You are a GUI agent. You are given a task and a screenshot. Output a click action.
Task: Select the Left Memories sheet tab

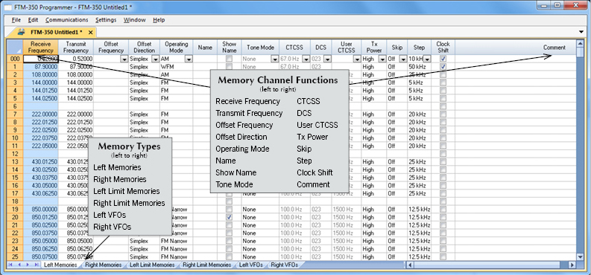point(60,265)
